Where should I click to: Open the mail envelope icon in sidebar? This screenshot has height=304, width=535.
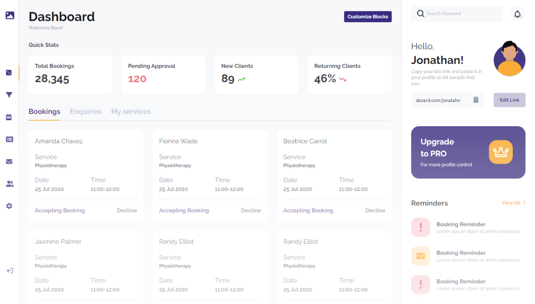point(9,161)
